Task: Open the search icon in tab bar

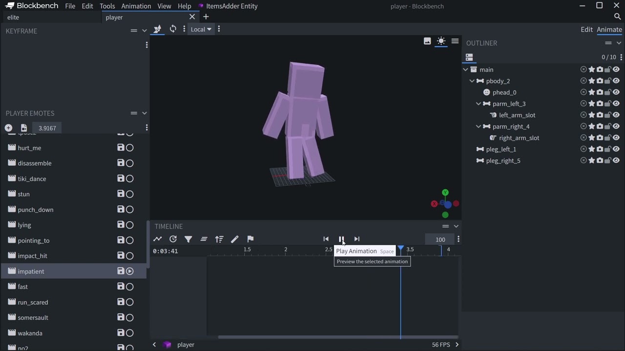Action: [617, 17]
